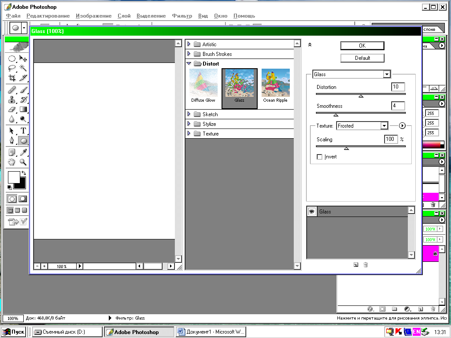Add new effect layer icon
Screen dimensions: 451x338
point(356,265)
